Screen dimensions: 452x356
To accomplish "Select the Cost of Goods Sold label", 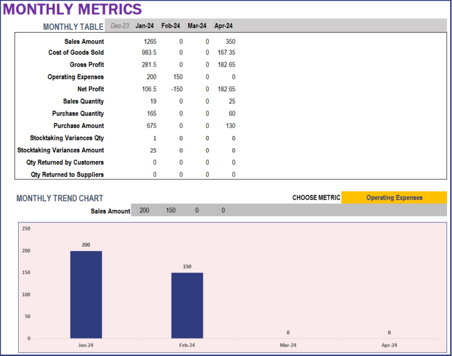I will point(76,53).
